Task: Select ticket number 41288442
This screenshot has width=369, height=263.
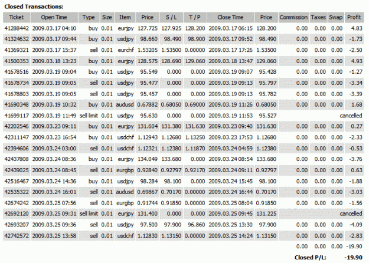Action: [x=17, y=28]
